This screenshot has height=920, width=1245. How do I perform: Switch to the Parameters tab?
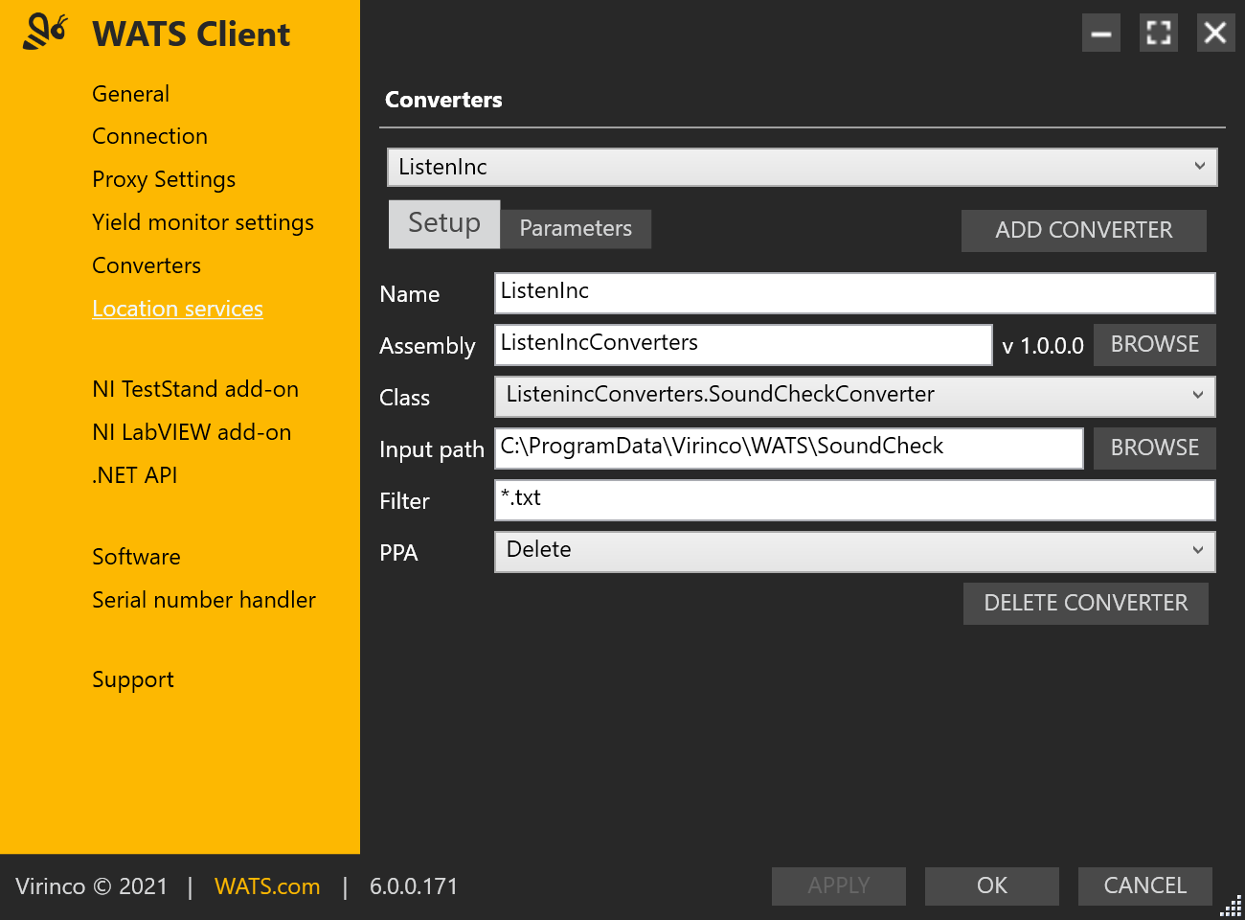(x=576, y=229)
